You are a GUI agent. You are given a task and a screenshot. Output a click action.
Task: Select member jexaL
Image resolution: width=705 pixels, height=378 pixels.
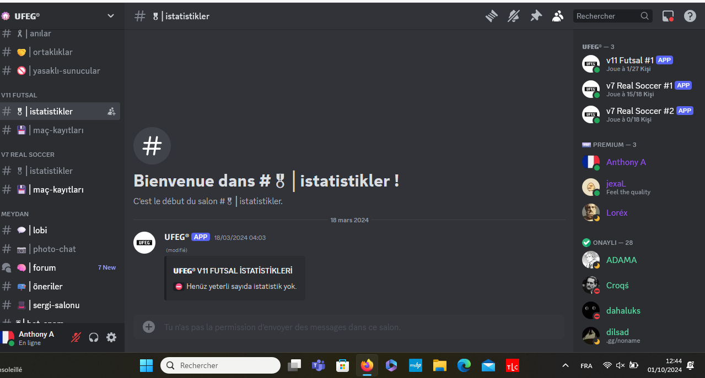coord(637,188)
